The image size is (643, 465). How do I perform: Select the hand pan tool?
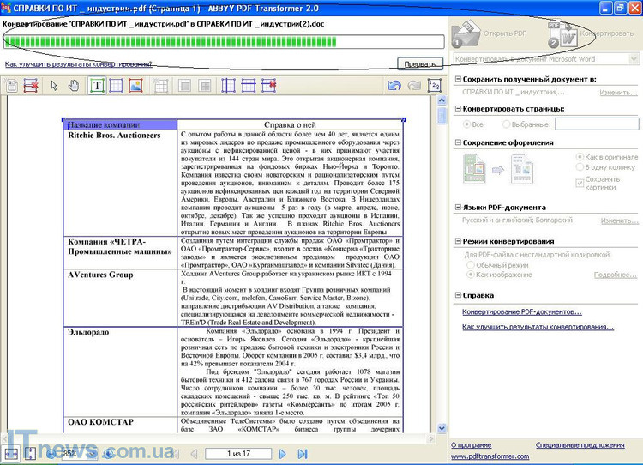[x=74, y=86]
